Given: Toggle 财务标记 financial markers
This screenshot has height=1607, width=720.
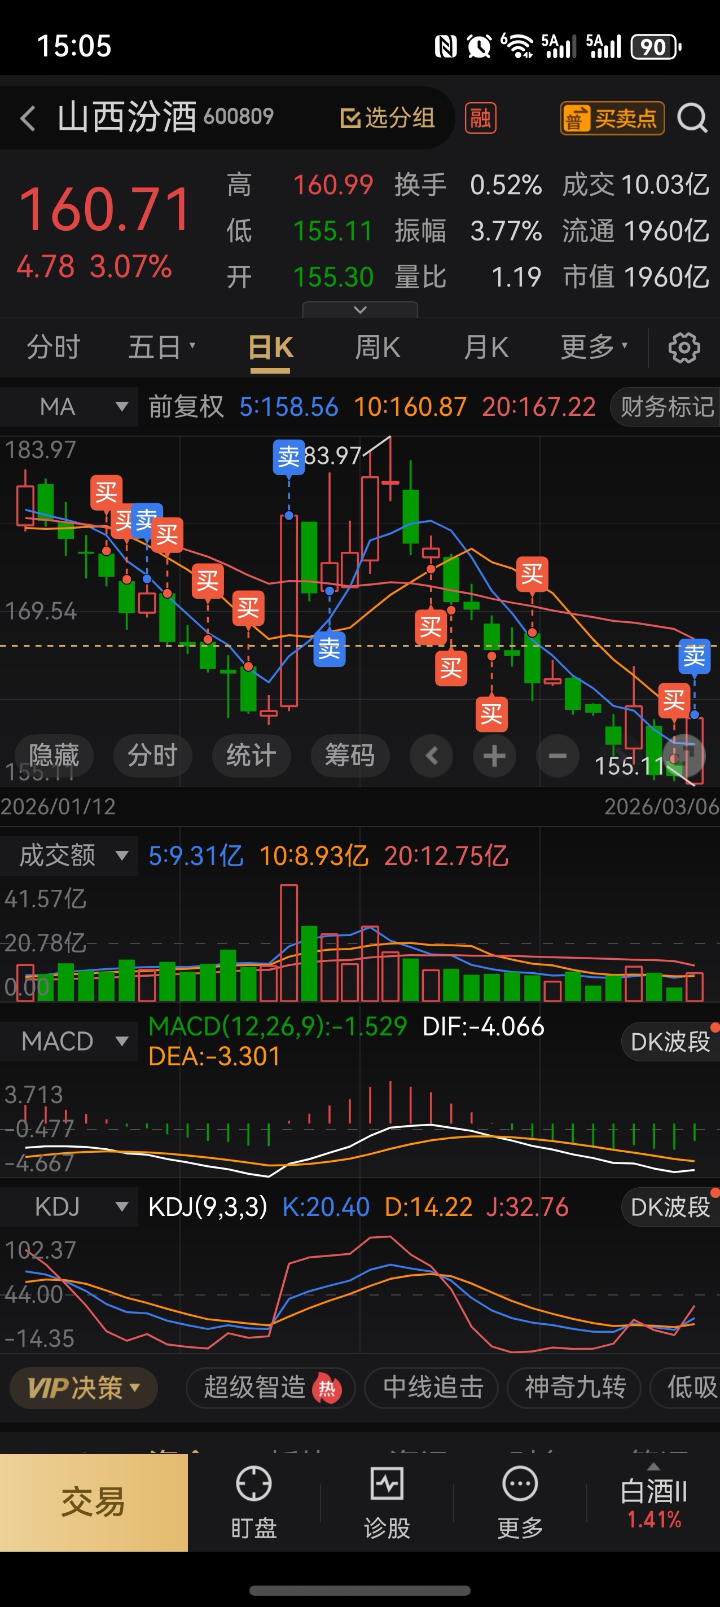Looking at the screenshot, I should coord(666,407).
